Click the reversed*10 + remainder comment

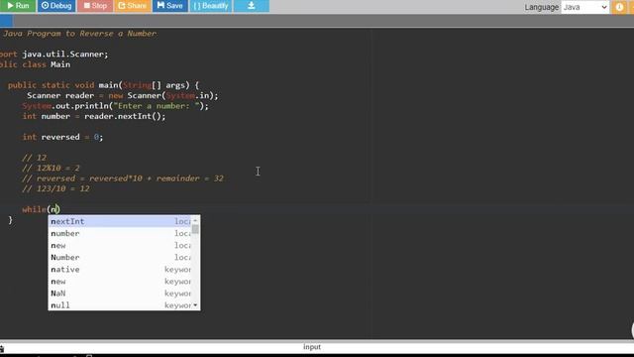[123, 178]
